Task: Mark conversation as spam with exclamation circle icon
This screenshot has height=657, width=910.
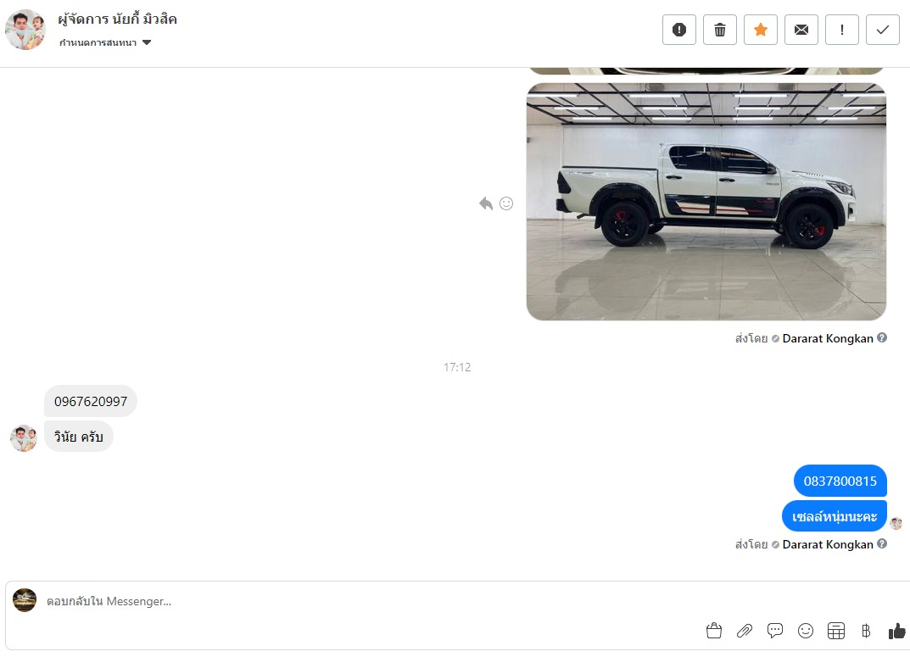Action: point(679,30)
